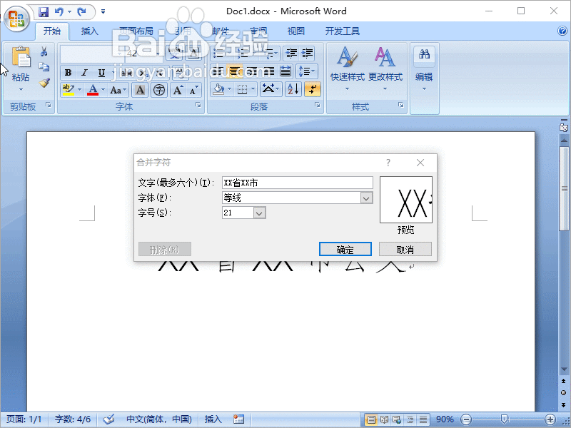The height and width of the screenshot is (428, 571).
Task: Click the text field containing XX省XX市
Action: click(x=296, y=182)
